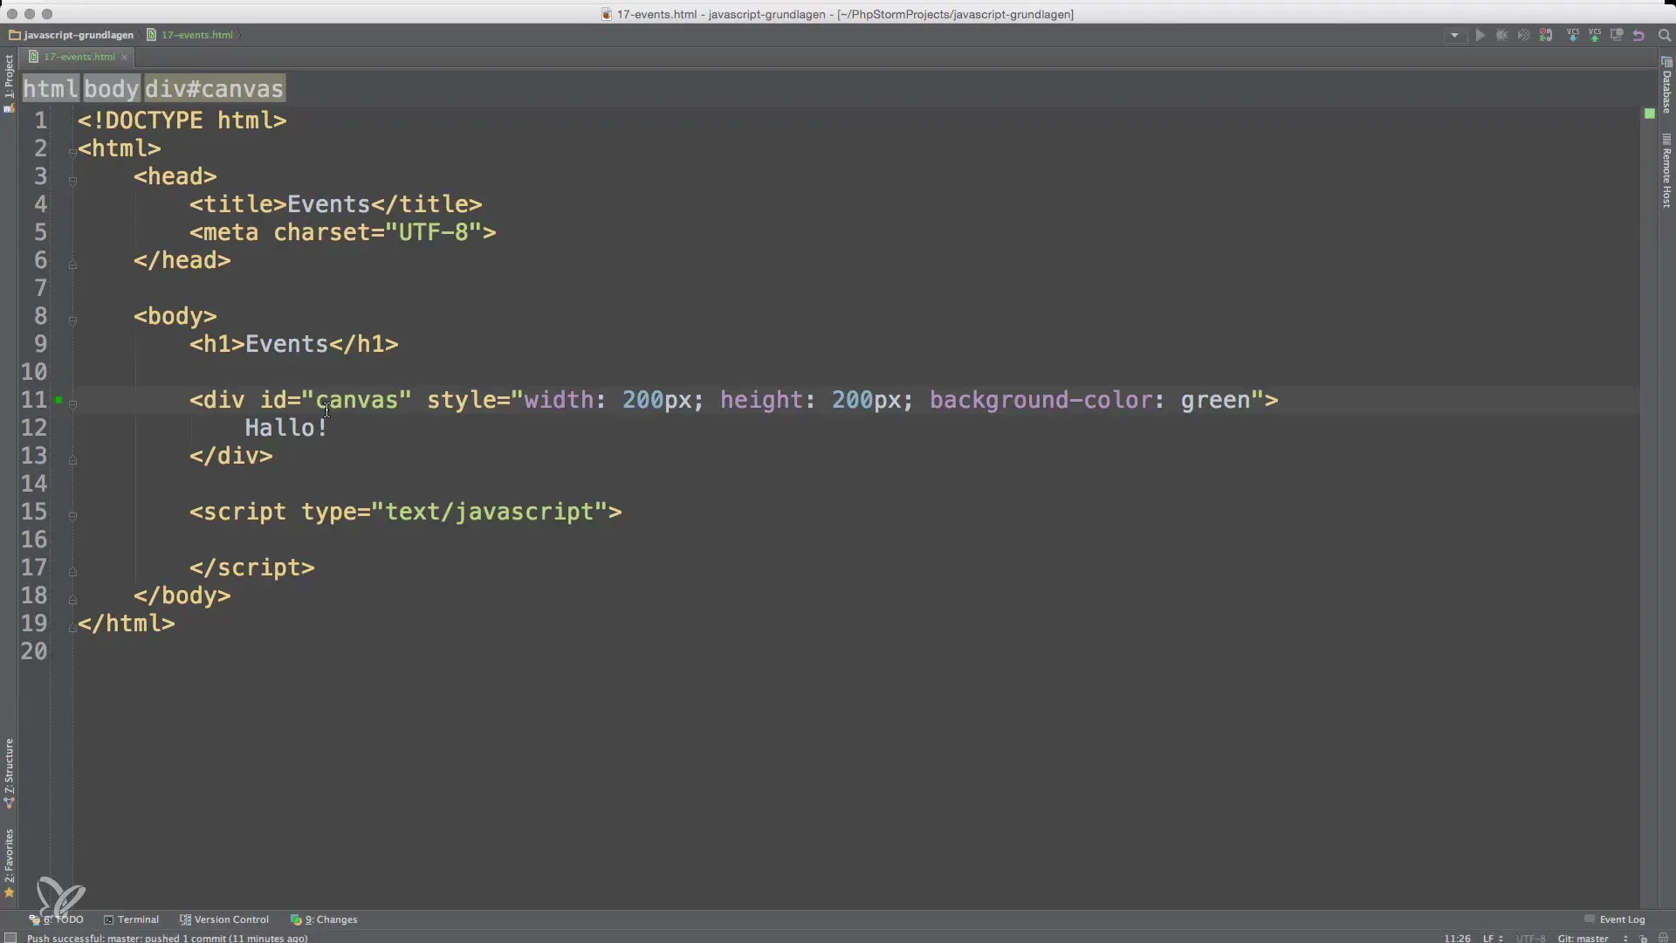Click the Debug bug icon
Viewport: 1676px width, 943px height.
click(1501, 36)
